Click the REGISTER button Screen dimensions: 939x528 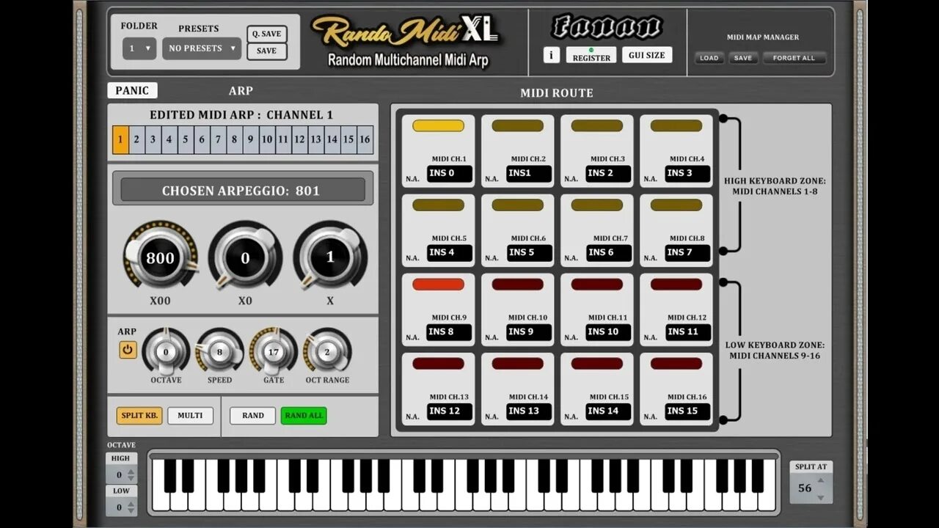coord(591,56)
